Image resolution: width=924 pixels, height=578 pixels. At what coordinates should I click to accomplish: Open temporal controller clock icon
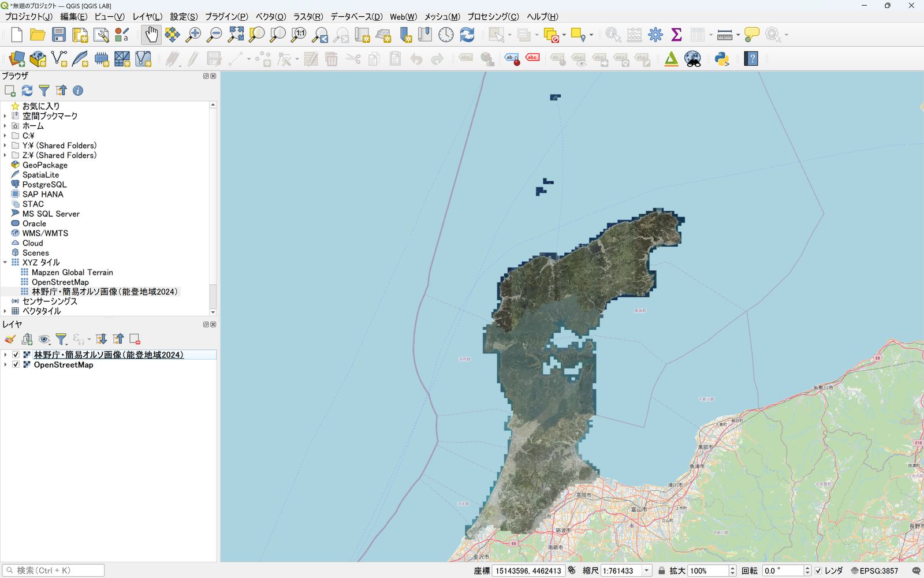tap(446, 35)
